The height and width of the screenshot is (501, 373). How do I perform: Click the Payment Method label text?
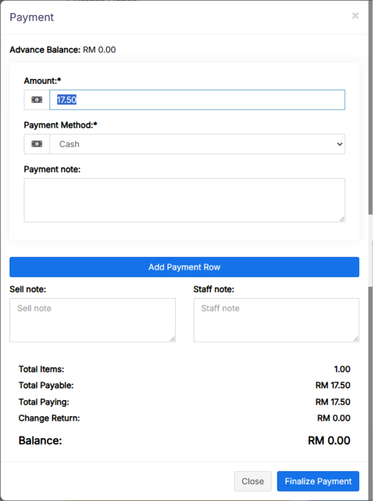[61, 125]
